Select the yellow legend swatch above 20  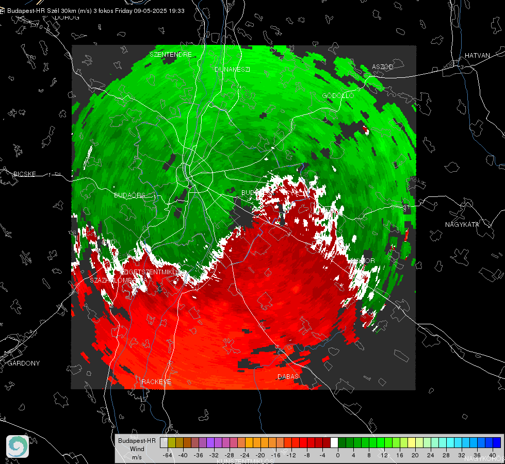point(412,443)
